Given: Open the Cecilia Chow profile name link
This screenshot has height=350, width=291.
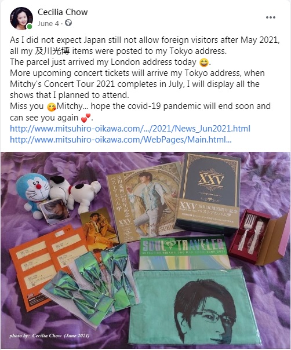Looking at the screenshot, I should point(63,12).
